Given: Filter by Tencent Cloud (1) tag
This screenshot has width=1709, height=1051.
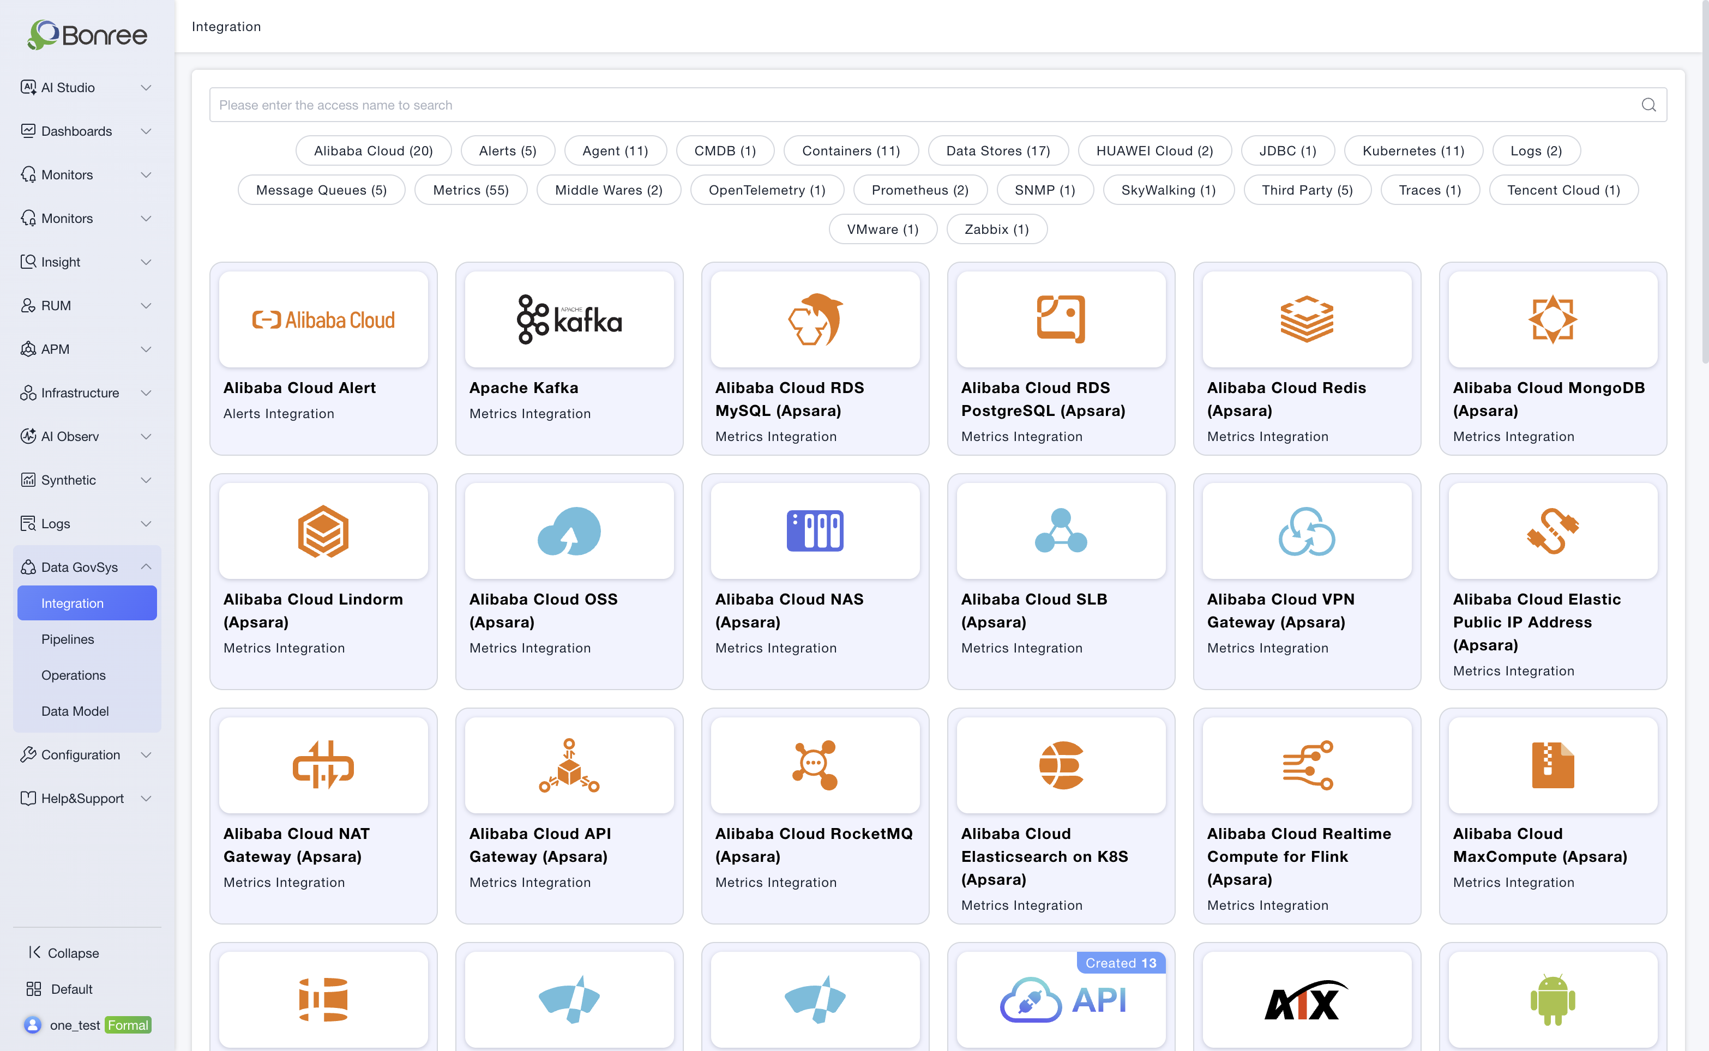Looking at the screenshot, I should tap(1563, 190).
